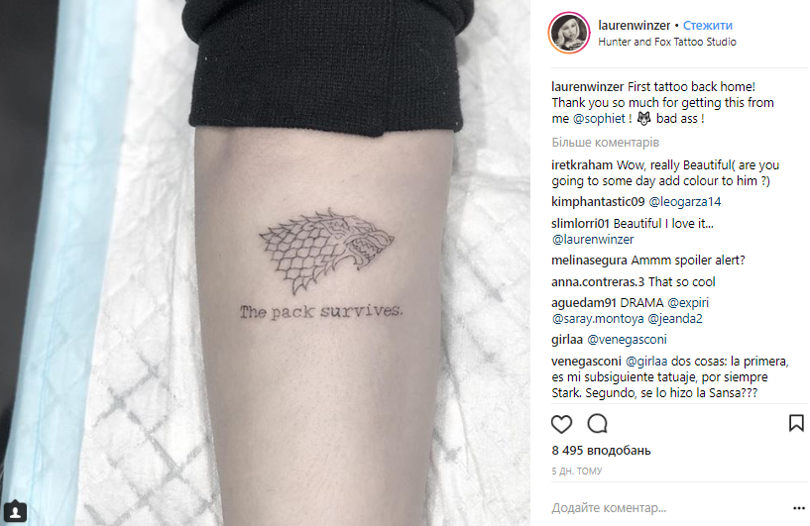This screenshot has height=526, width=810.
Task: Open Hunter and Fox Tattoo Studio location
Action: point(667,42)
